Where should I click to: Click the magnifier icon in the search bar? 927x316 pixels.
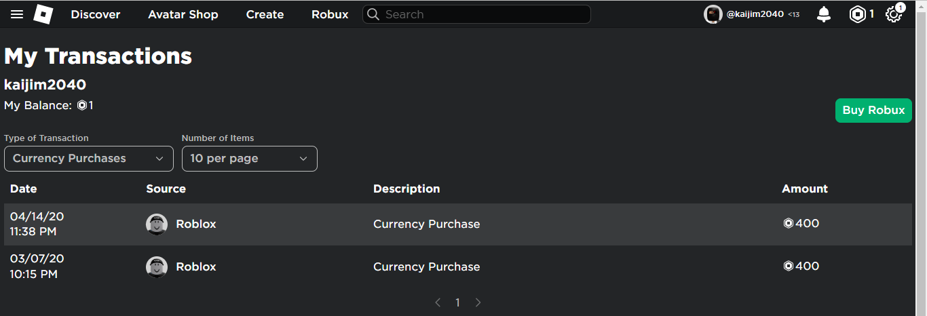pyautogui.click(x=373, y=14)
